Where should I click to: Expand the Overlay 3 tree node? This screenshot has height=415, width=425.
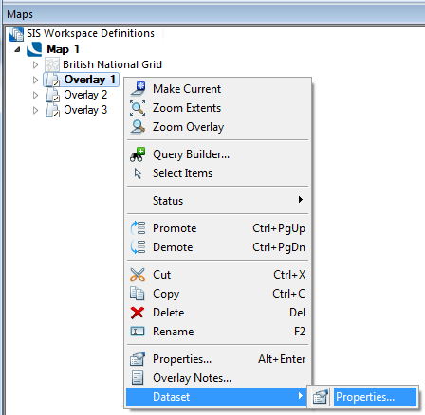pos(35,110)
